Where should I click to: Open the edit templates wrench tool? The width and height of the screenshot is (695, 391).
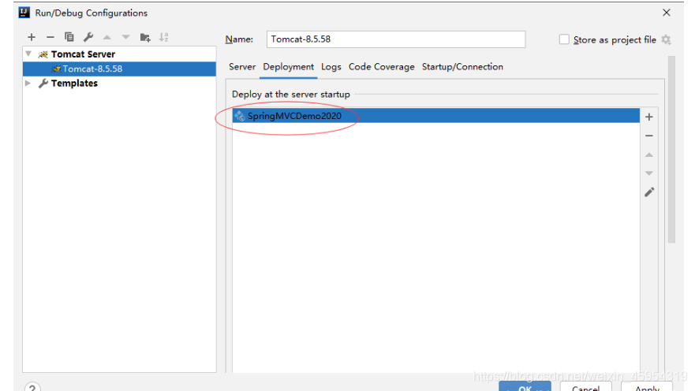[x=88, y=37]
